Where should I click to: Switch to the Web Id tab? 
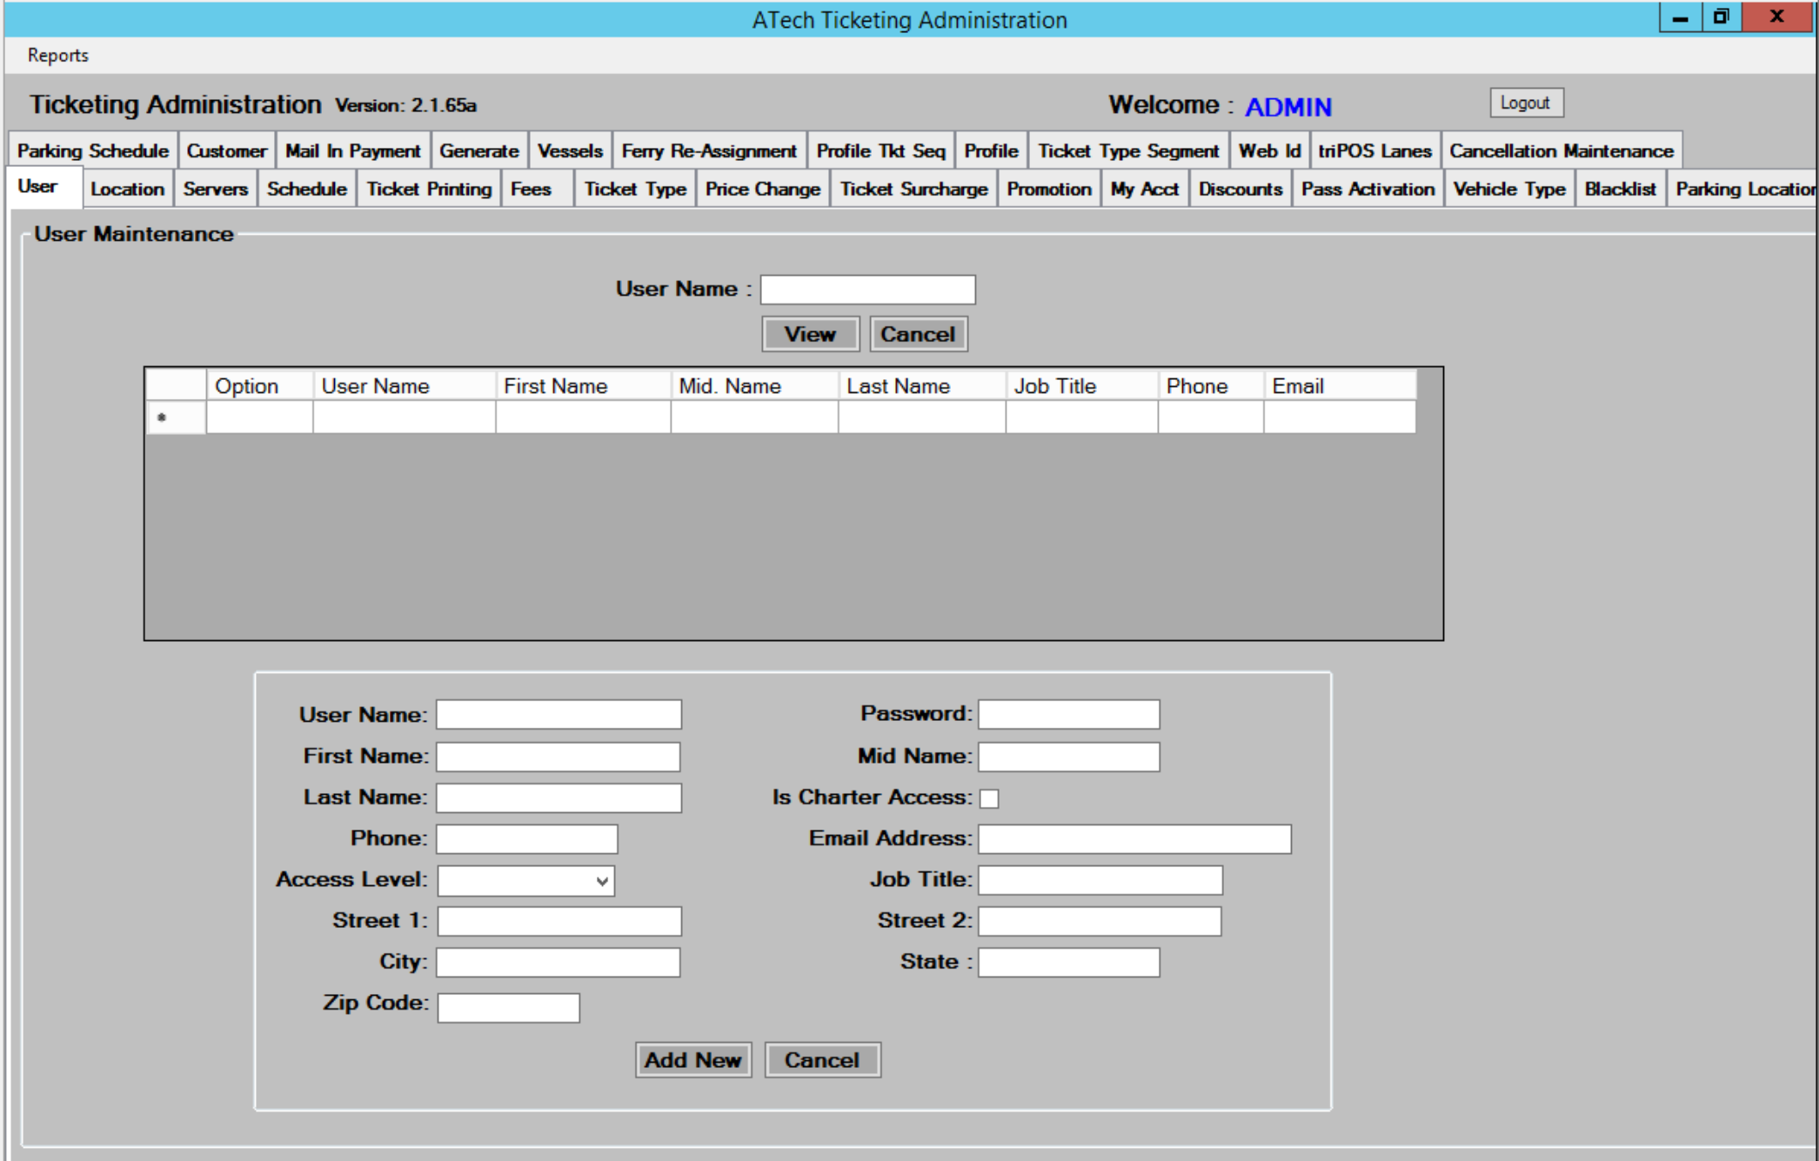1269,150
